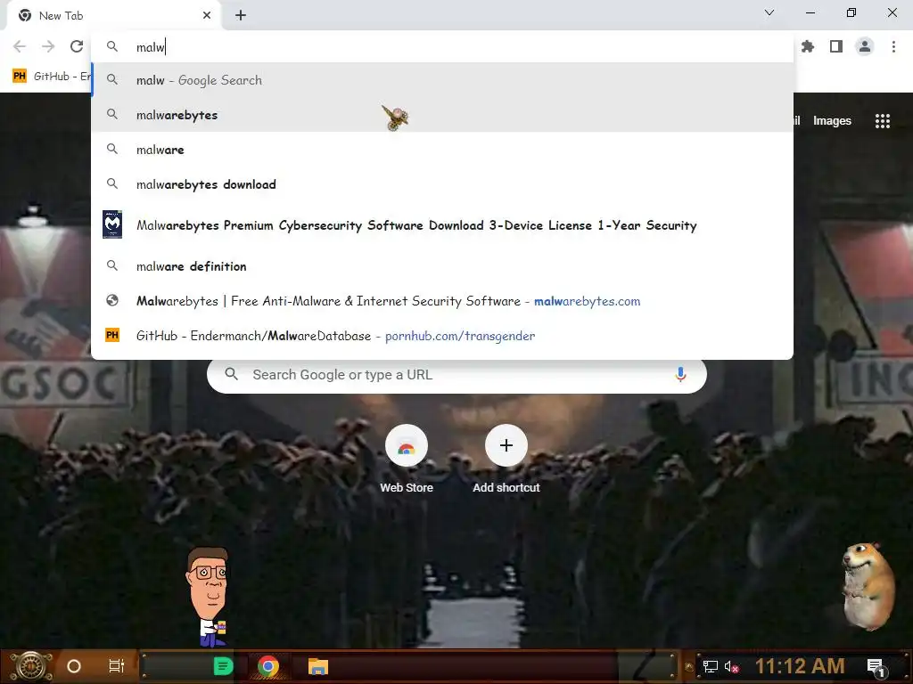Open the notification center icon
Image resolution: width=913 pixels, height=684 pixels.
click(877, 668)
